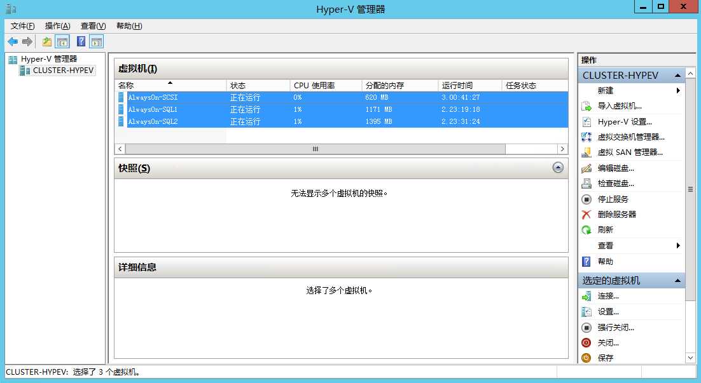
Task: Click the 导入虚拟机... action link
Action: (x=620, y=106)
